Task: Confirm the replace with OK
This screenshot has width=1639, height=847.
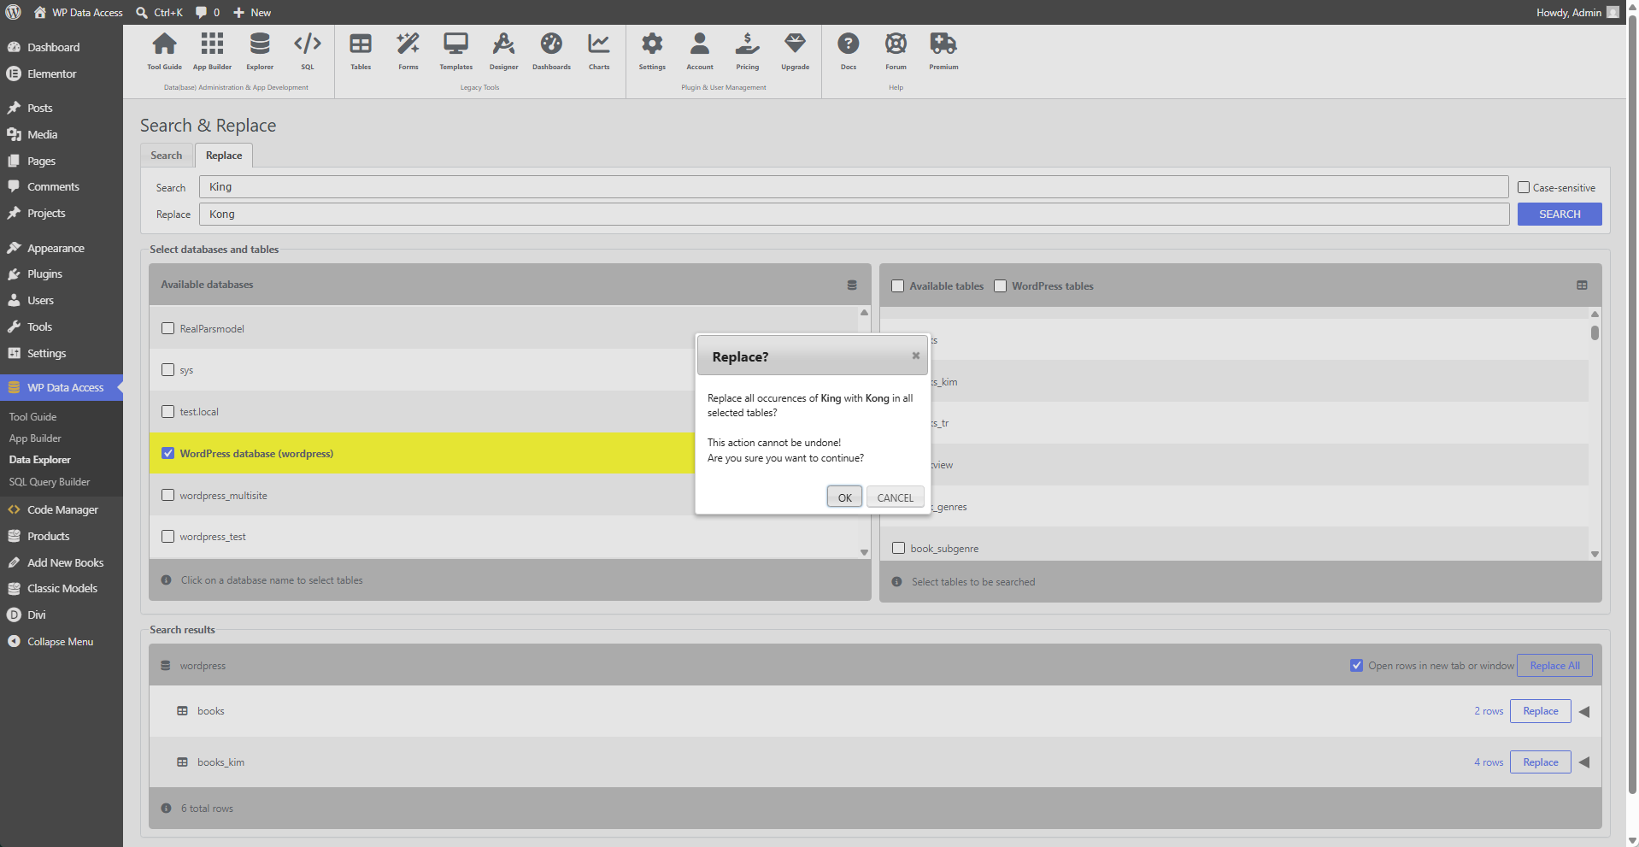Action: click(844, 497)
